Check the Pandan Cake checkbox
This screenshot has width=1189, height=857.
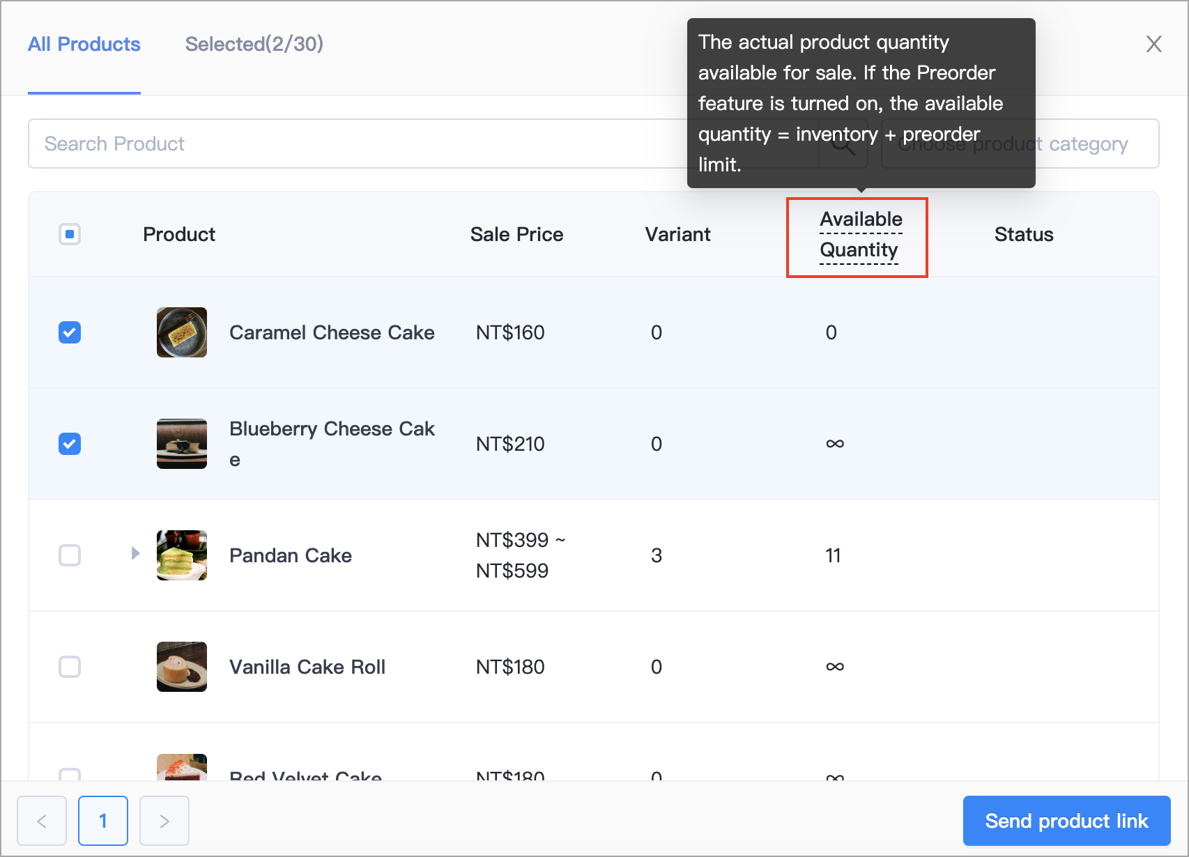(70, 555)
